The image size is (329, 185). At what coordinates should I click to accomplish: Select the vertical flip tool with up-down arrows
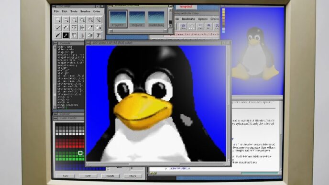tap(82, 27)
